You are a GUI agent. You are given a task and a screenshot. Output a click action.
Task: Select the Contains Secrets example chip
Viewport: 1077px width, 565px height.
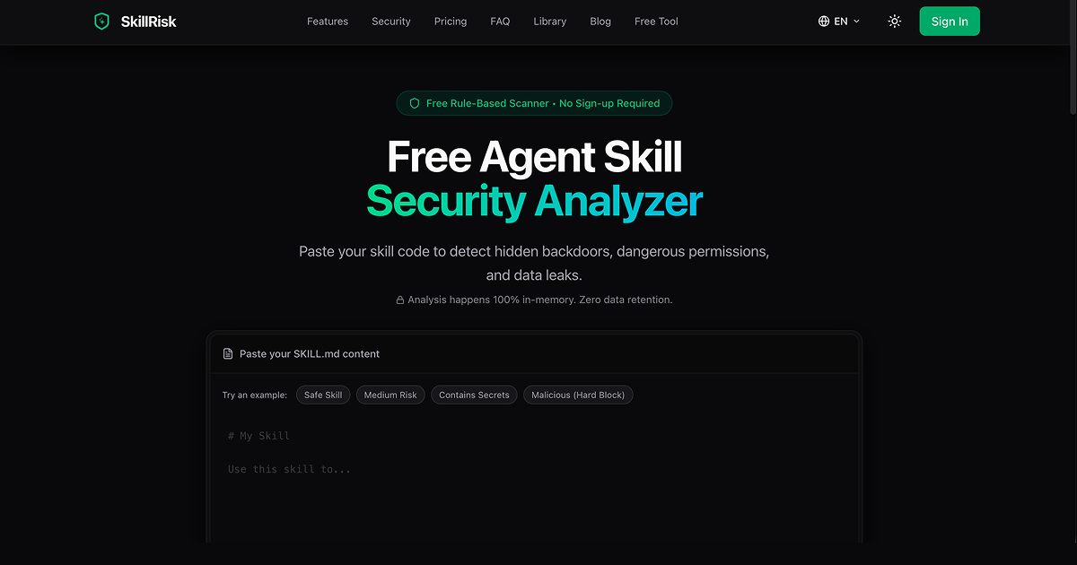click(474, 395)
